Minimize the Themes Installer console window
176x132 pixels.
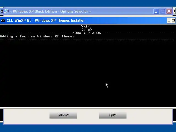[x=169, y=20]
